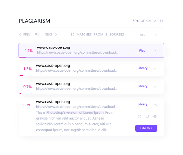
Task: Open the 1.5% source committees download URL
Action: click(x=77, y=70)
